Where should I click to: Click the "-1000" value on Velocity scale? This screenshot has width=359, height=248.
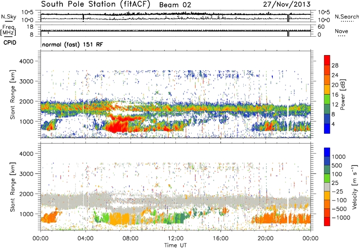[x=341, y=218]
